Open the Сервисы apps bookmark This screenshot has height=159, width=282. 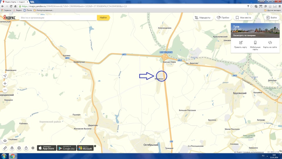6,10
